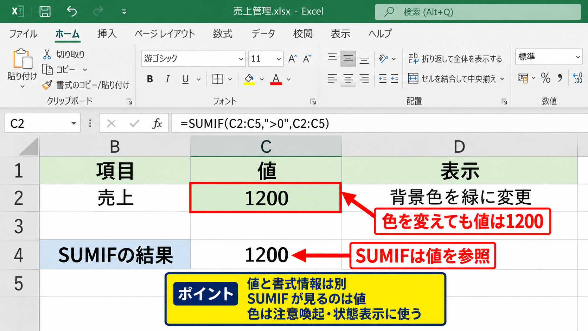Toggle bold formatting B
This screenshot has height=331, width=588.
150,79
